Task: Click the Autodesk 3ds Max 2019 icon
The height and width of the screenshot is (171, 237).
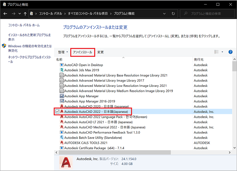Action: click(x=62, y=70)
